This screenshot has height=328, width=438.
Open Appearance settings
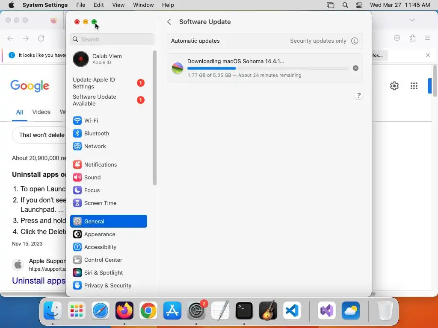coord(108,234)
